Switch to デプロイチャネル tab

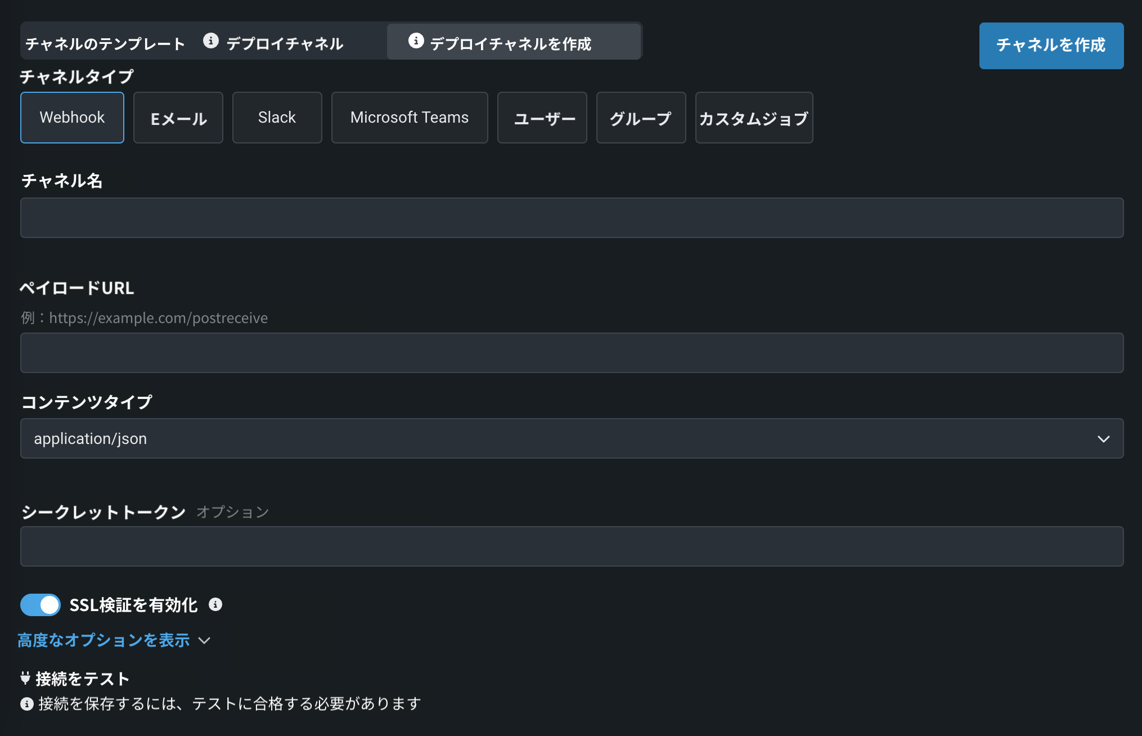click(285, 43)
